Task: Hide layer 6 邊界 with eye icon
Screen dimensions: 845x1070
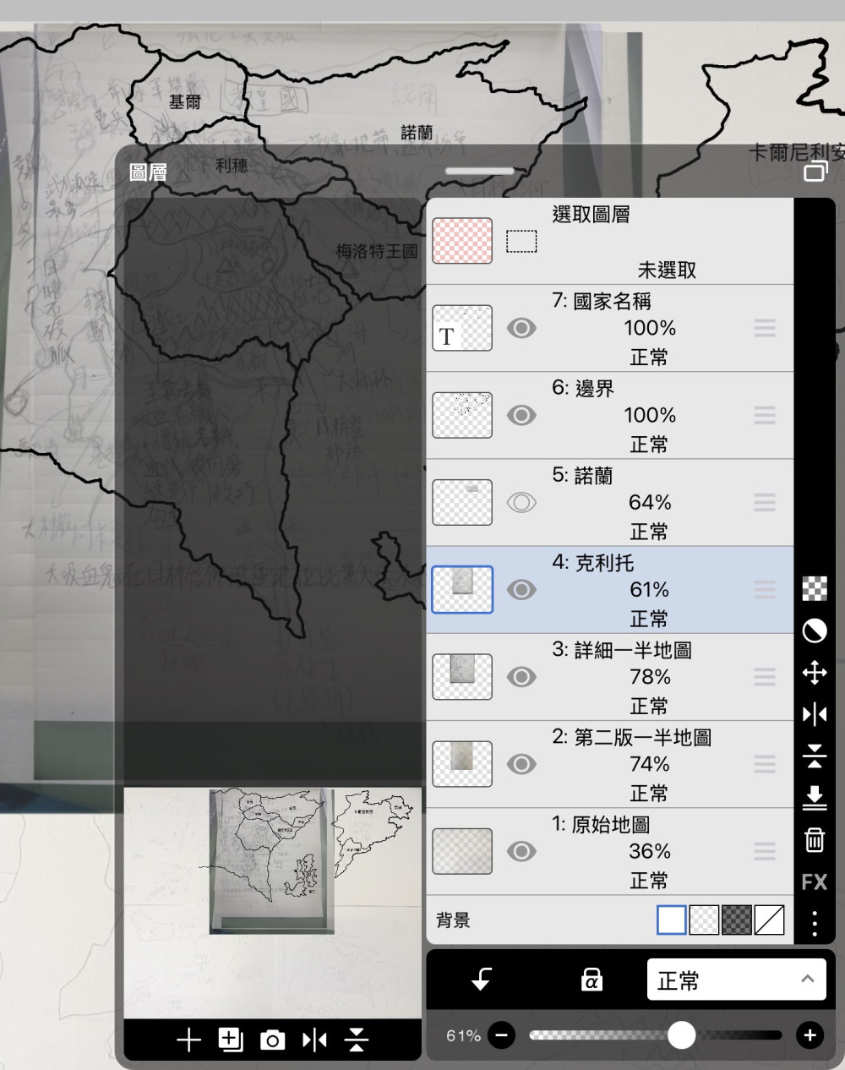Action: [x=521, y=415]
